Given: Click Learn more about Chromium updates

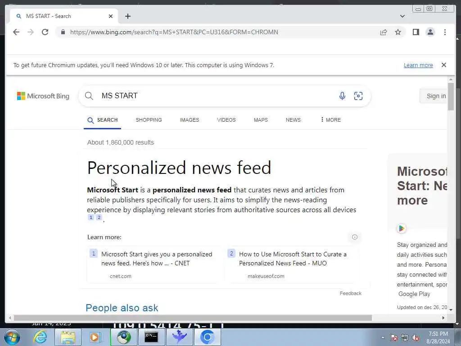Looking at the screenshot, I should 418,65.
